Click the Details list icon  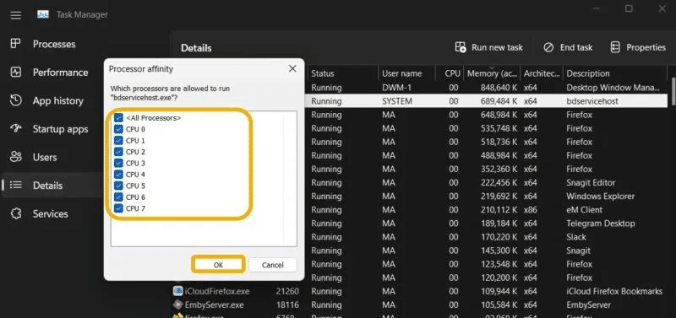(16, 186)
